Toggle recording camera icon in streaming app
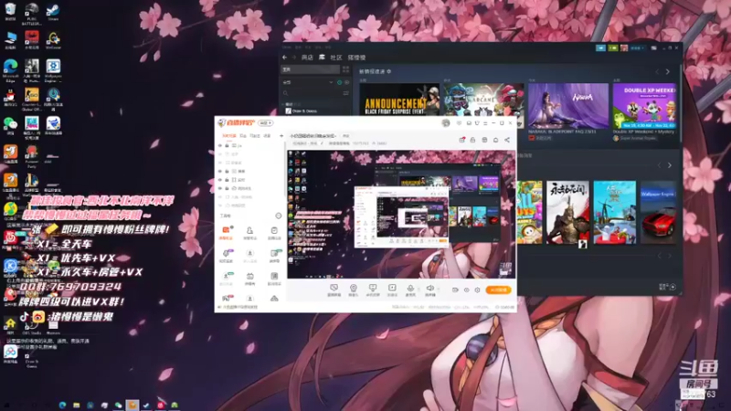Screen dimensions: 731x411 [455, 290]
